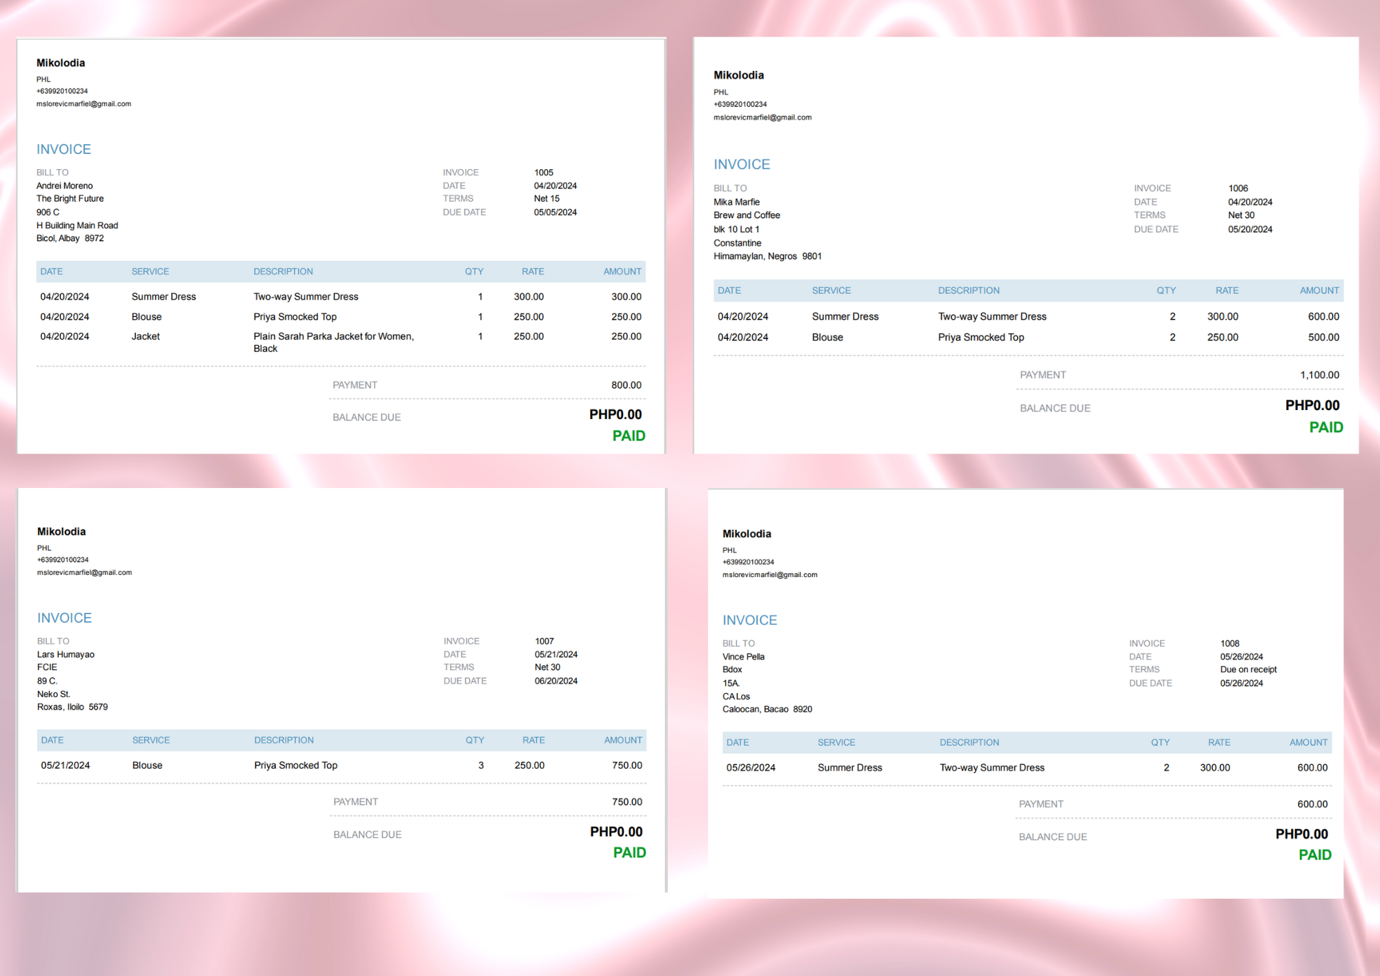
Task: Click the 1,100.00 payment amount
Action: [1319, 375]
